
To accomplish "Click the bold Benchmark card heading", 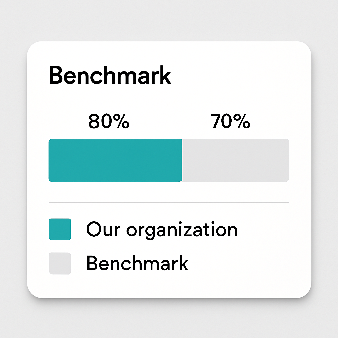I will pos(110,75).
